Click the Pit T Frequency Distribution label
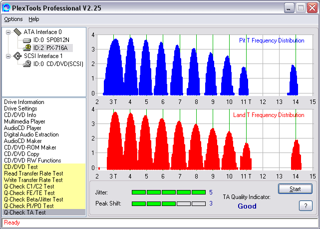 click(x=272, y=40)
